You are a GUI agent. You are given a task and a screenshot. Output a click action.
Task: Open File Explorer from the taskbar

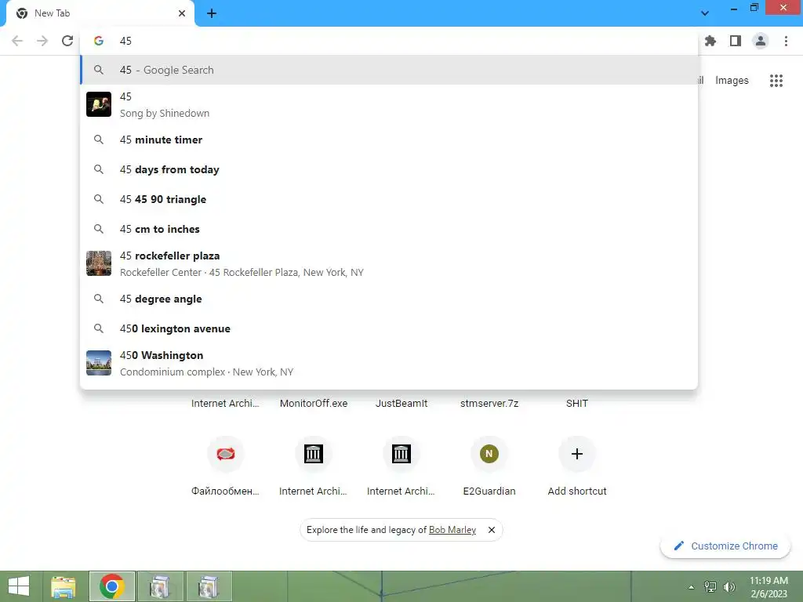tap(64, 586)
